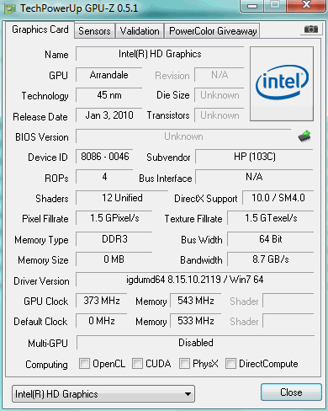The height and width of the screenshot is (411, 328).
Task: Click Bandwidth 8.7 GB/s field
Action: tap(271, 259)
